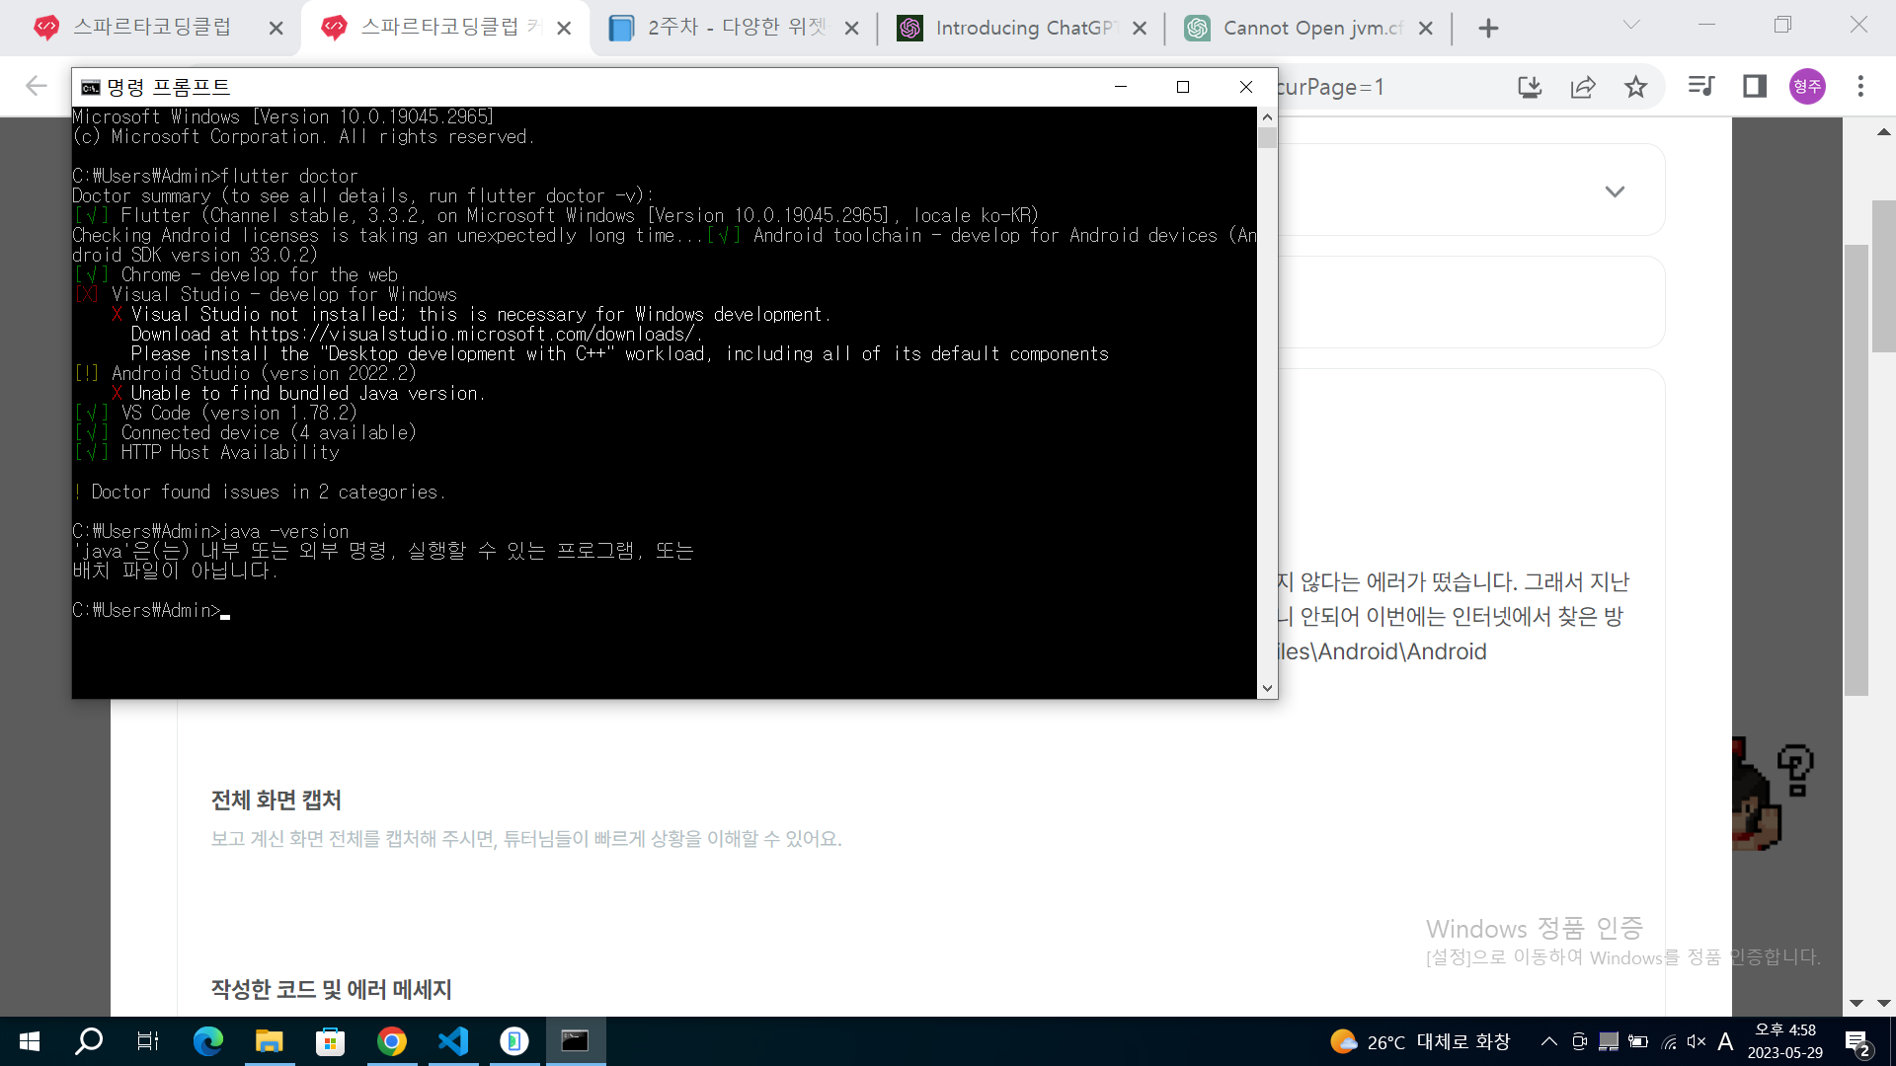Open Microsoft Store from taskbar

[x=330, y=1041]
